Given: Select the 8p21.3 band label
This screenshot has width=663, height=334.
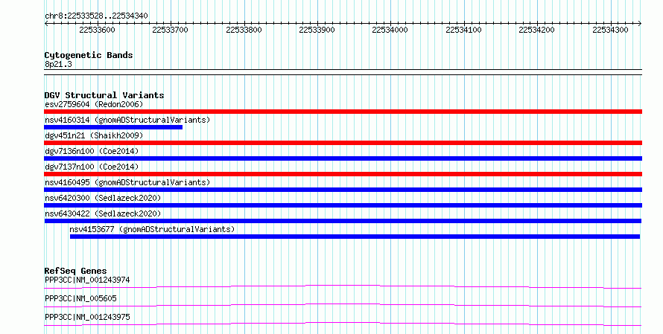Looking at the screenshot, I should pos(58,64).
